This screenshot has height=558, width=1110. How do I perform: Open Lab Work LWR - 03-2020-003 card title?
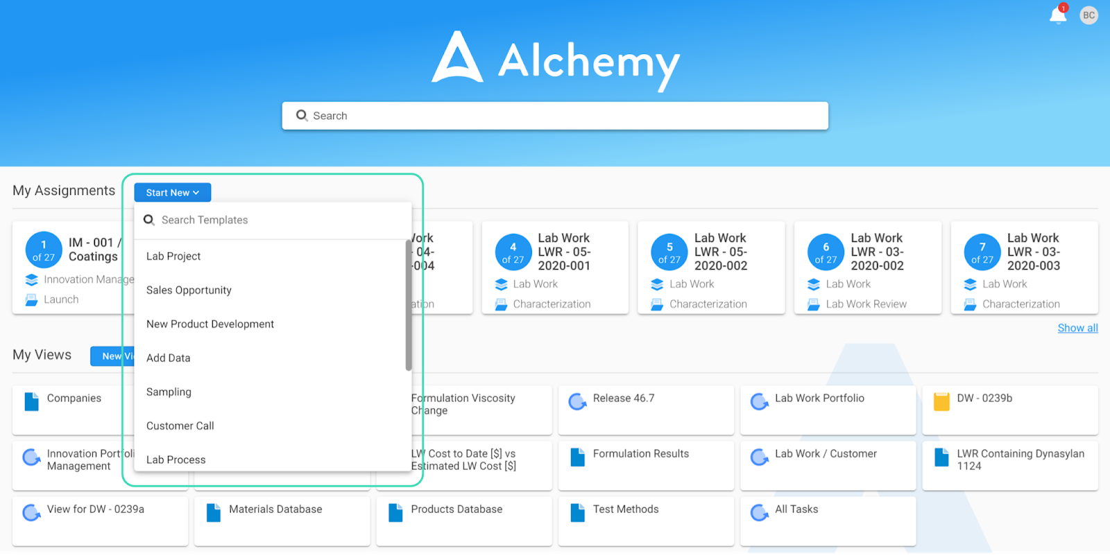[1034, 252]
